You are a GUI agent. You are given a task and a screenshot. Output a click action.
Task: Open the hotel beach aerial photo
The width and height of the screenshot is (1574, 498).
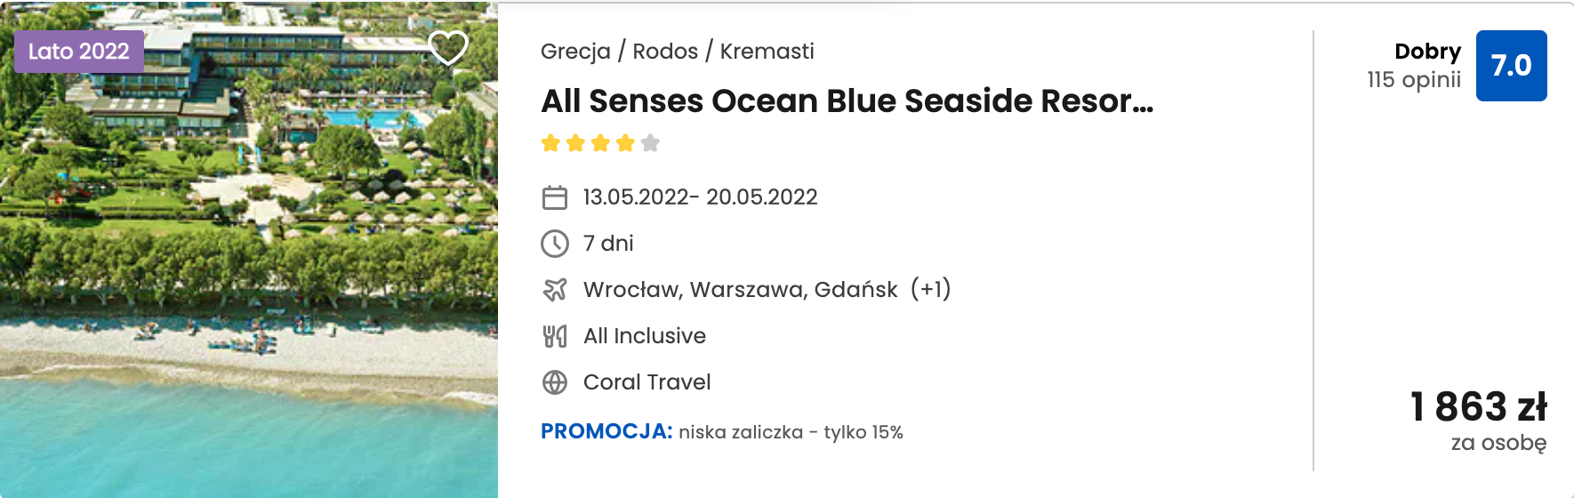(x=249, y=250)
